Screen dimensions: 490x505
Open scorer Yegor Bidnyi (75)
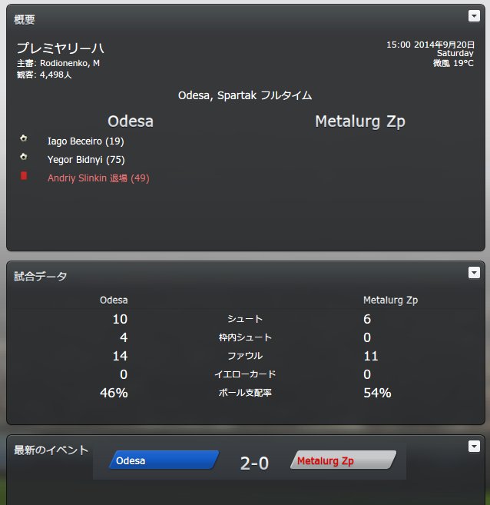coord(86,159)
